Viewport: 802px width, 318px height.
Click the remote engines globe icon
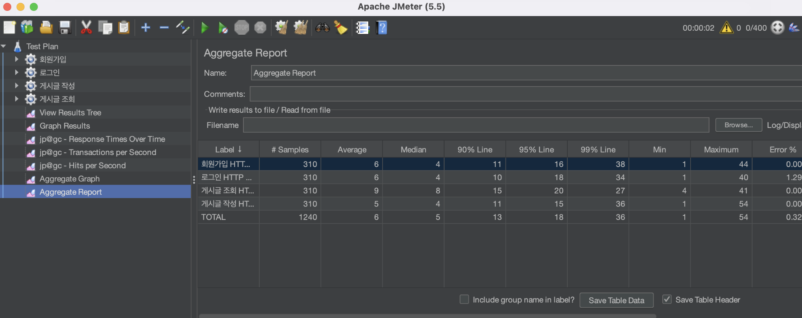[778, 27]
